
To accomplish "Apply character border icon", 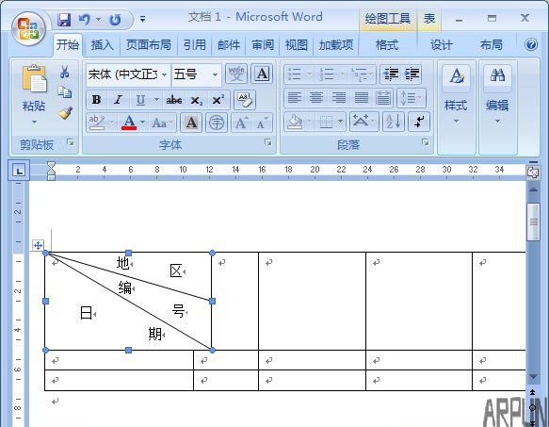I will (x=262, y=74).
